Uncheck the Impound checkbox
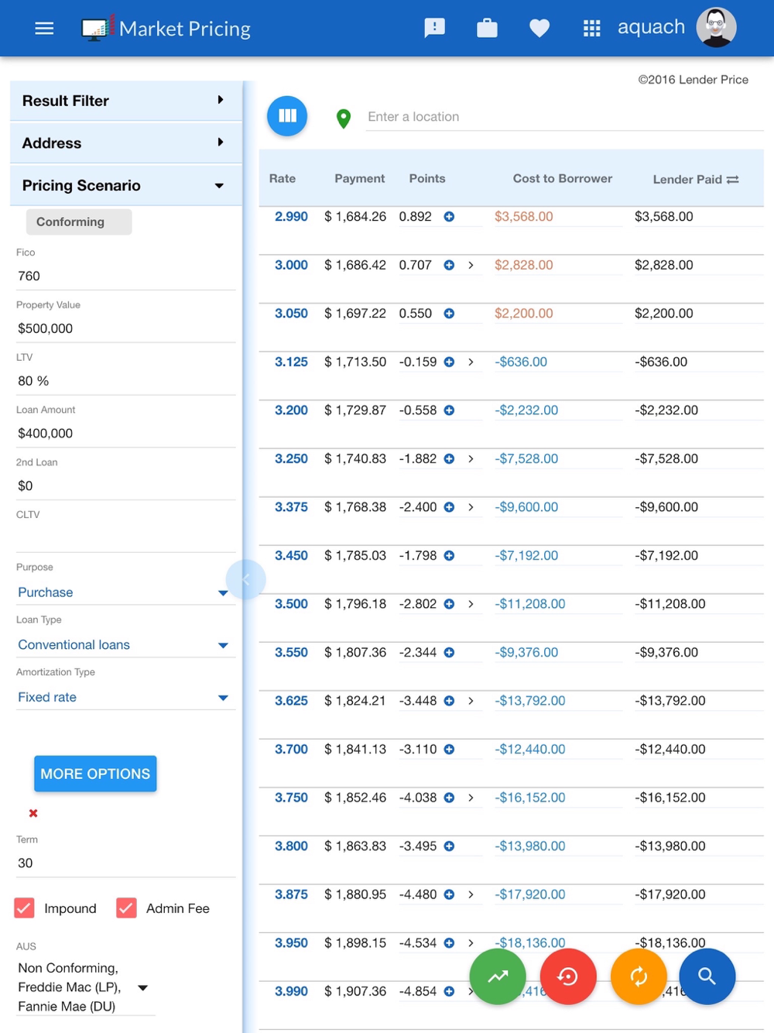 25,908
